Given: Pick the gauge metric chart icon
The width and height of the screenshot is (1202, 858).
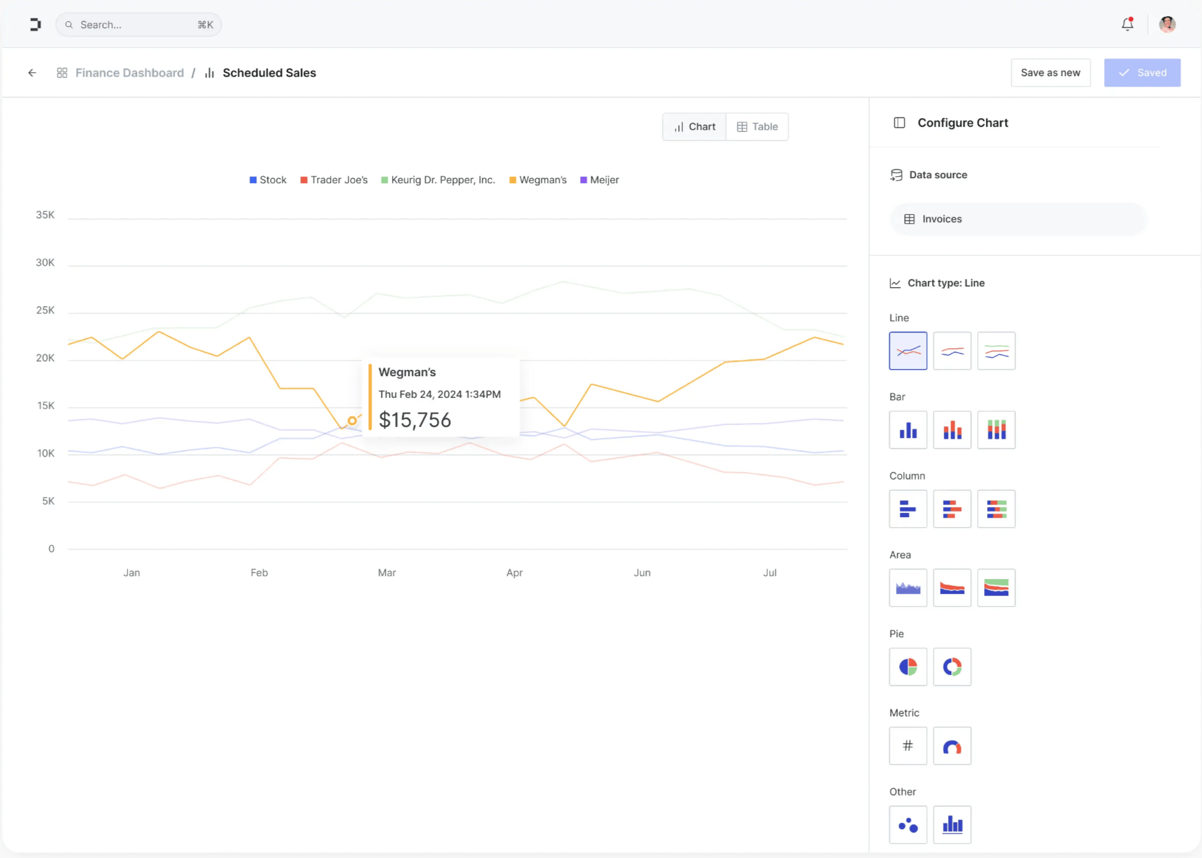Looking at the screenshot, I should [952, 746].
